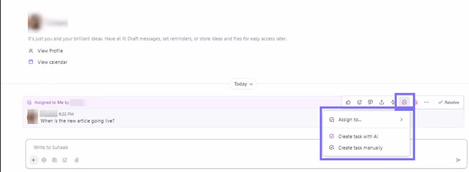Screen dimensions: 469x172
Task: Select Create task manually
Action: click(360, 148)
